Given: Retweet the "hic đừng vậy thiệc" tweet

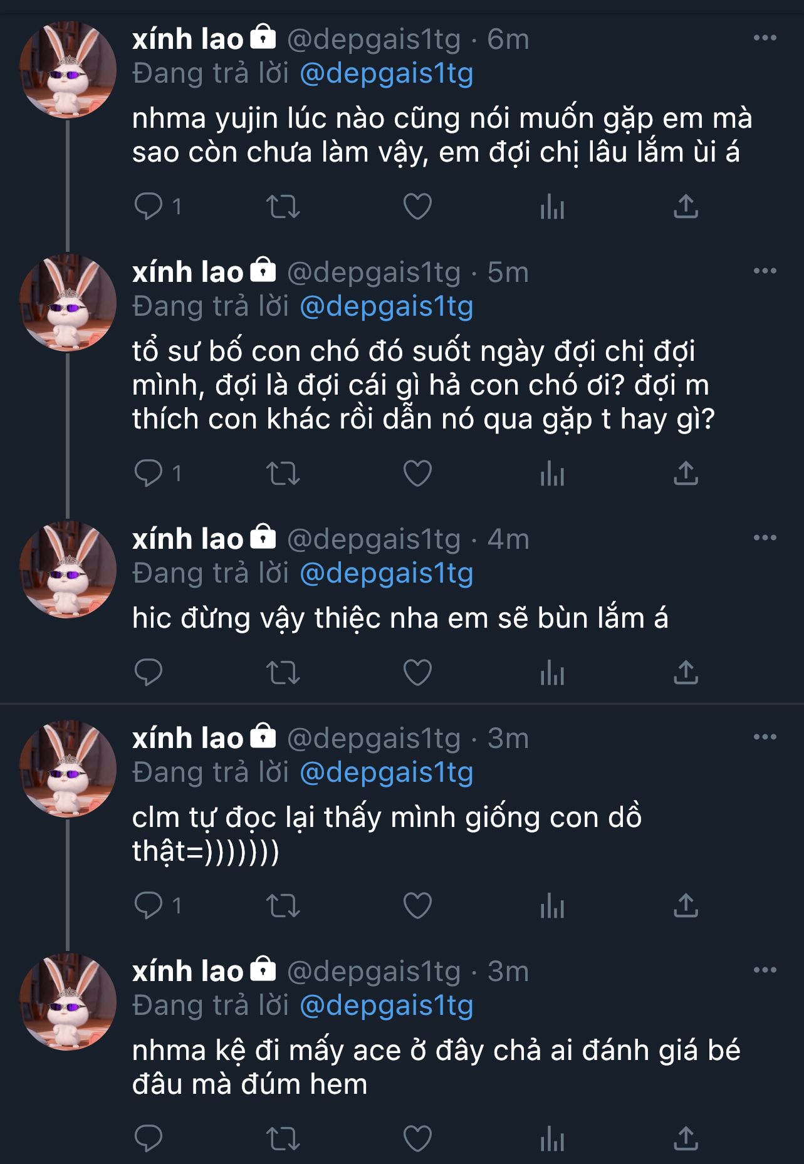Looking at the screenshot, I should pos(283,672).
